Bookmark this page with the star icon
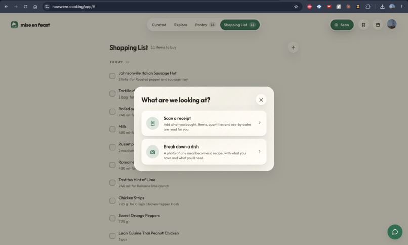 pyautogui.click(x=296, y=7)
